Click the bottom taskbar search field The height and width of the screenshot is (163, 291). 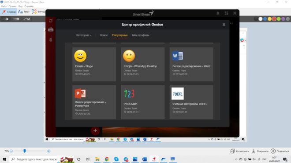(x=42, y=159)
